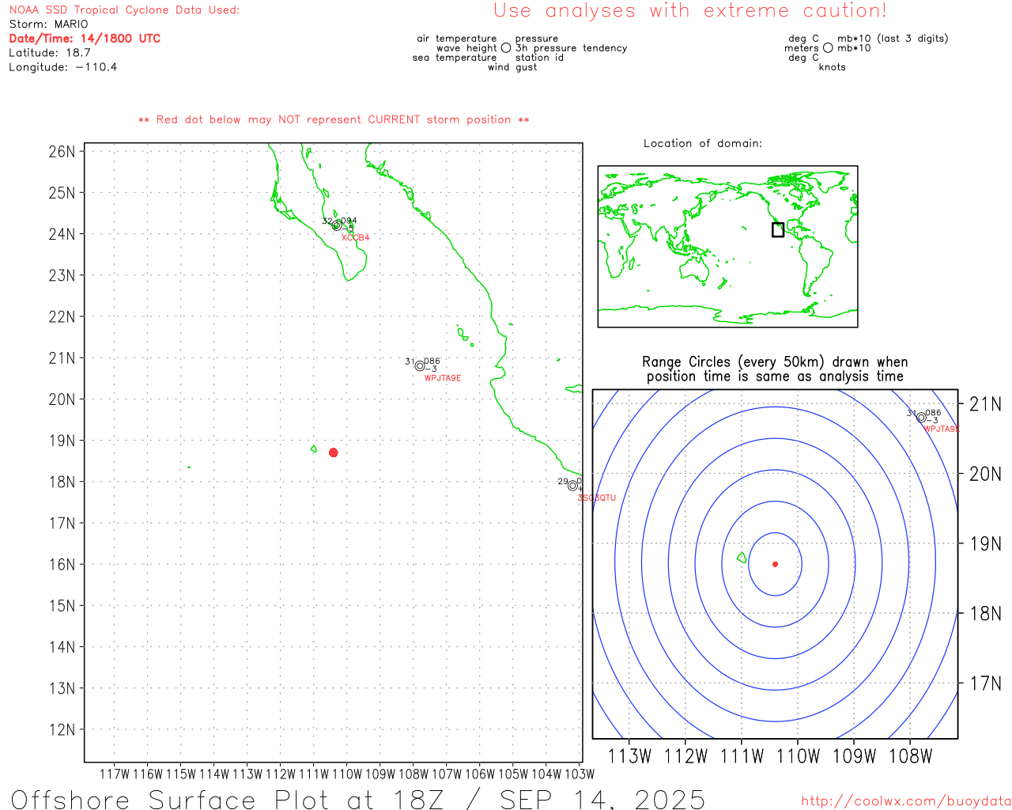The width and height of the screenshot is (1012, 810).
Task: Click the 103W longitude label on main map
Action: point(580,774)
